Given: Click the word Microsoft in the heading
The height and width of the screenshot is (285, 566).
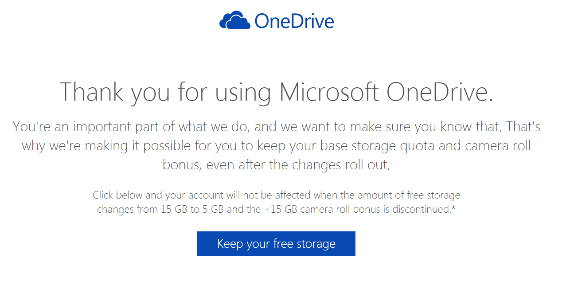Looking at the screenshot, I should (328, 92).
